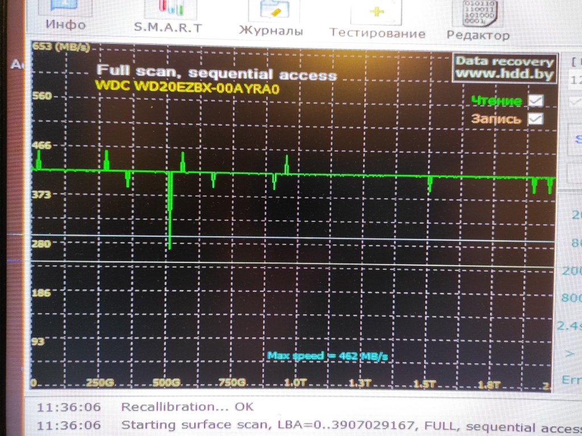Click the 186 speed axis label
This screenshot has width=582, height=436.
click(41, 293)
